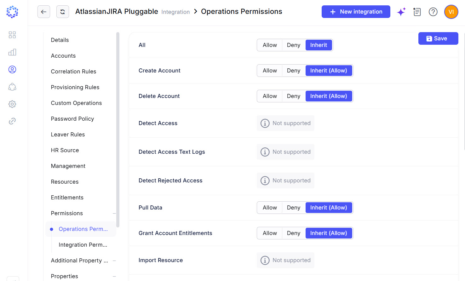Open the dashboard grid icon
Viewport: 465px width, 281px height.
[12, 35]
